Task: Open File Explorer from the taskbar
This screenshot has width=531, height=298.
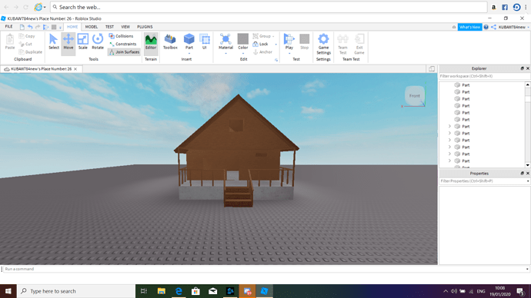Action: click(161, 291)
